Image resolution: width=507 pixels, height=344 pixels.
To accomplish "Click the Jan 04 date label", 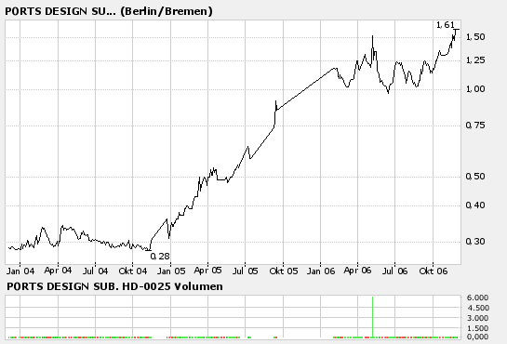I will coord(20,271).
